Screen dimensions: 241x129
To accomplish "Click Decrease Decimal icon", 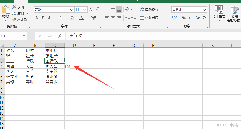I will [204, 18].
